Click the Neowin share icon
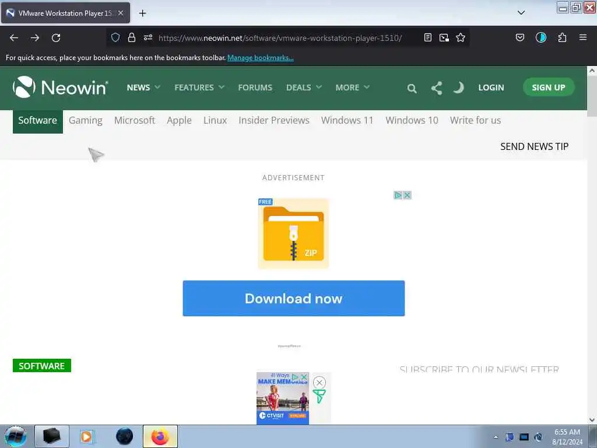 point(437,88)
